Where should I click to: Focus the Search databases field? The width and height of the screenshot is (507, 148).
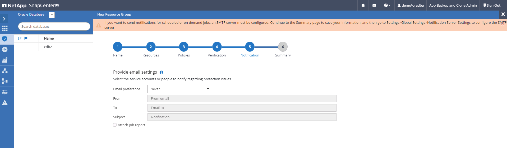click(x=54, y=26)
